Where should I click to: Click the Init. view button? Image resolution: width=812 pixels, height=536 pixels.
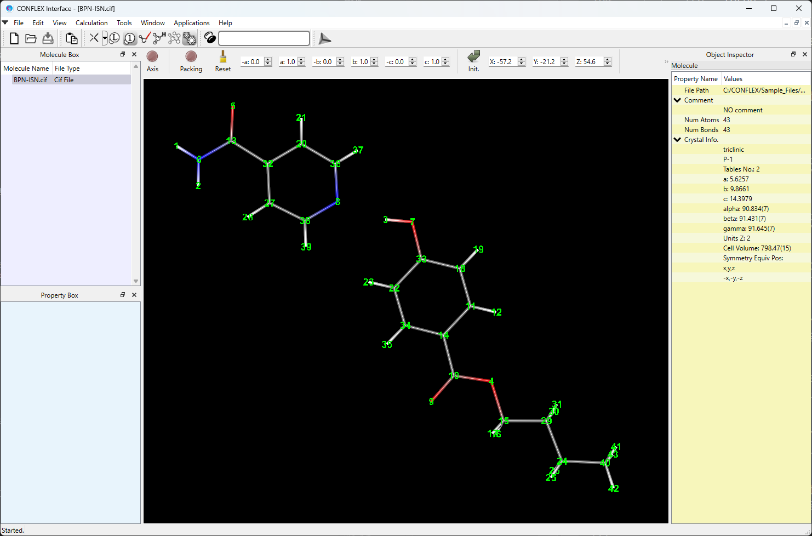tap(473, 61)
